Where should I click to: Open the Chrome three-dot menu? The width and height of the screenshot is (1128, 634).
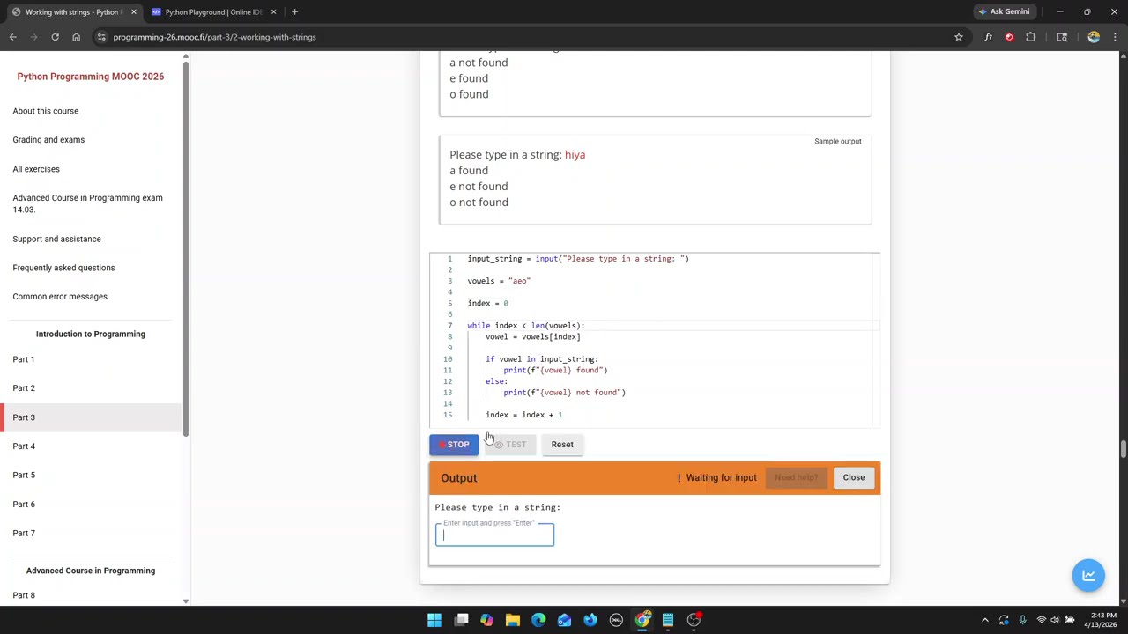point(1115,37)
